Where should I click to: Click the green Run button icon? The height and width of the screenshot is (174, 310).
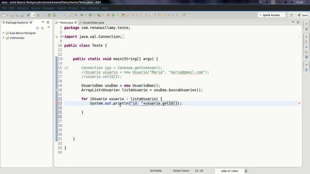(90, 15)
